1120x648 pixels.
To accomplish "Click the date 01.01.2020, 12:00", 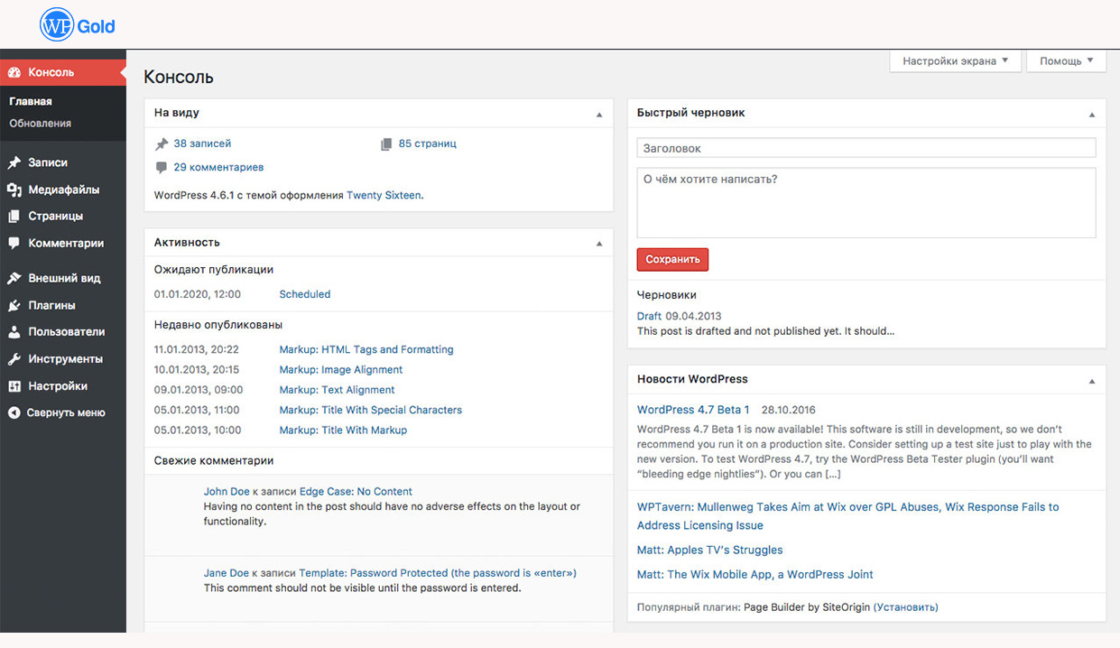I will pyautogui.click(x=198, y=294).
